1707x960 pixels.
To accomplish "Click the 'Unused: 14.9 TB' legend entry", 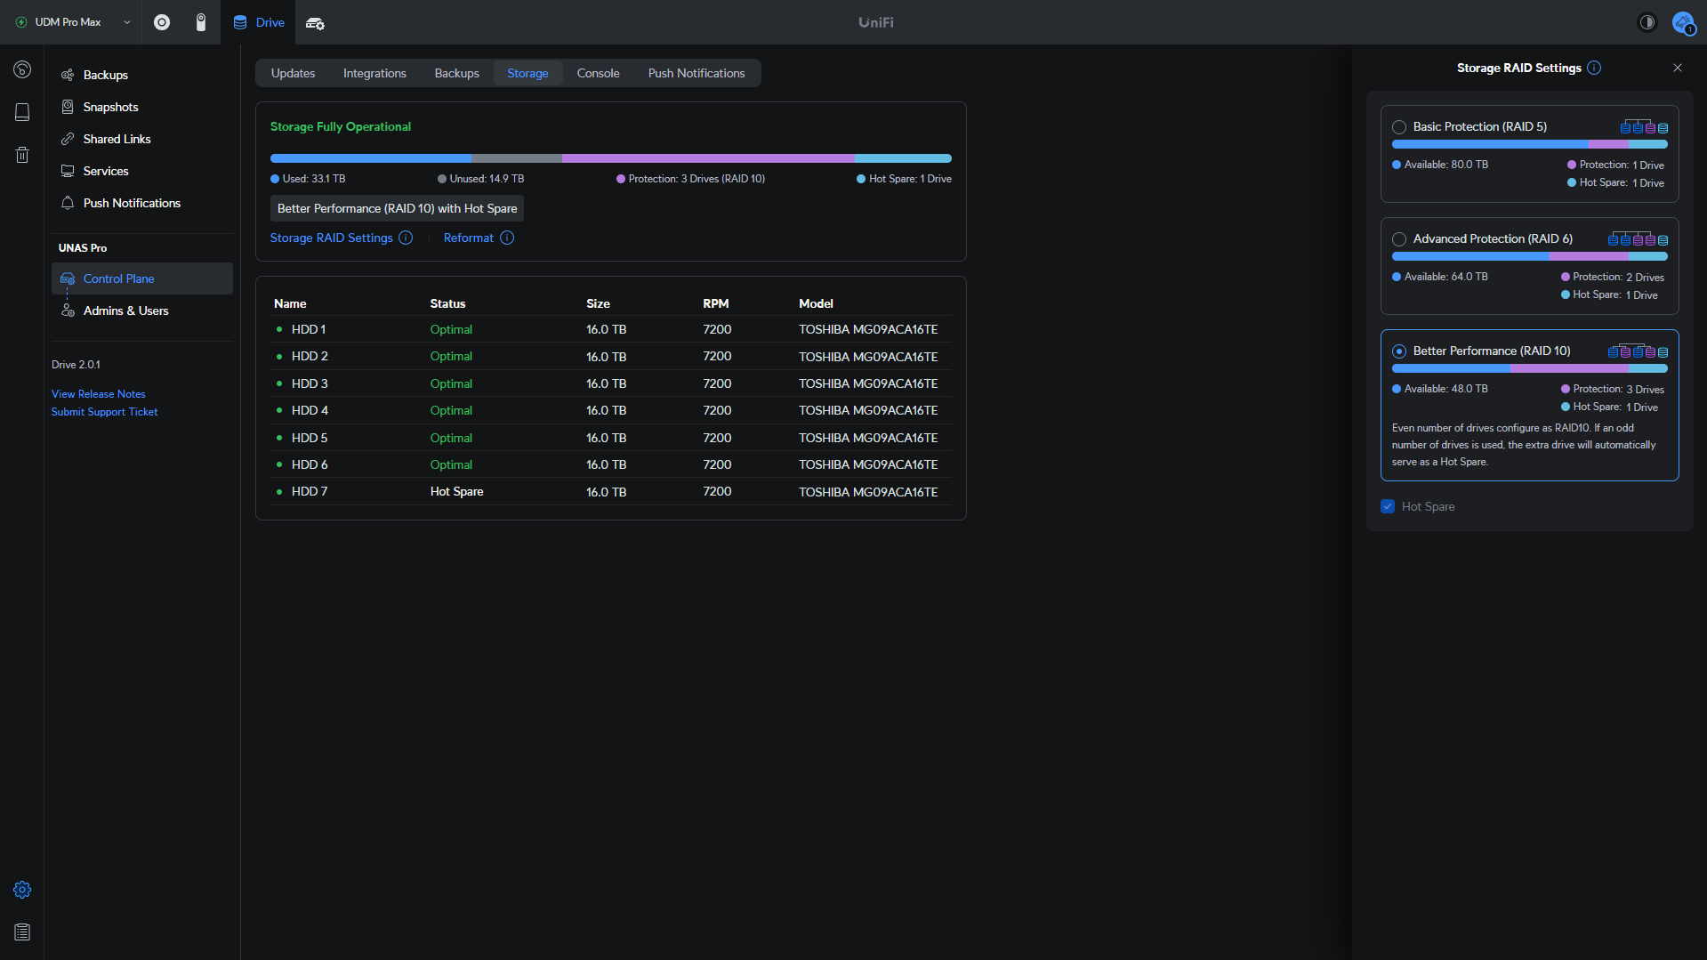I will pos(480,179).
